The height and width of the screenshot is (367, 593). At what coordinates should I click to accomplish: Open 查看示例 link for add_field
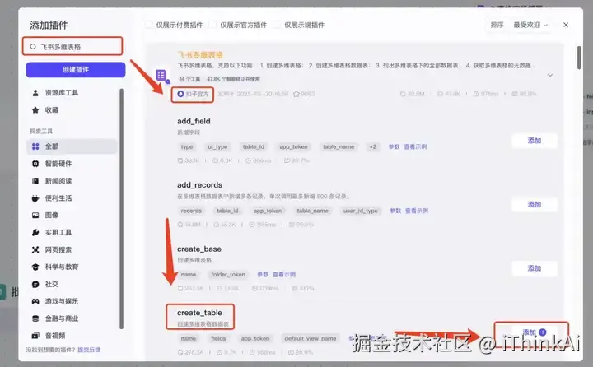[x=415, y=146]
